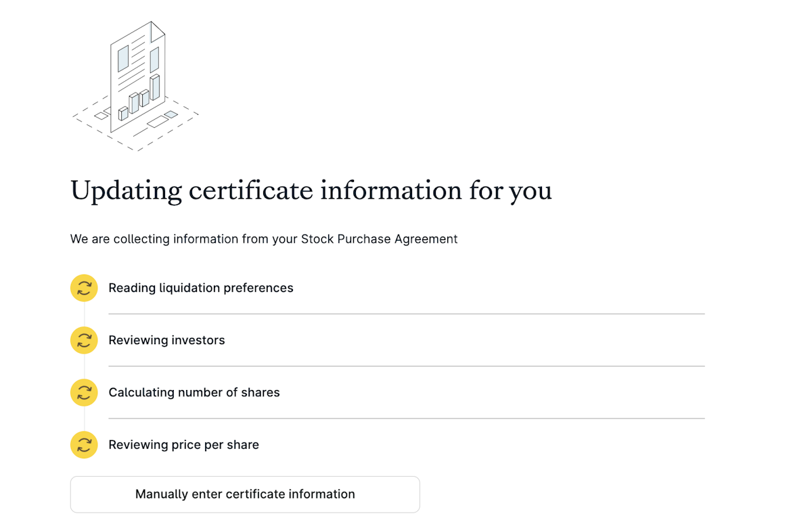Click the spinner icon beside Reading liquidation preferences
812x524 pixels.
point(83,288)
